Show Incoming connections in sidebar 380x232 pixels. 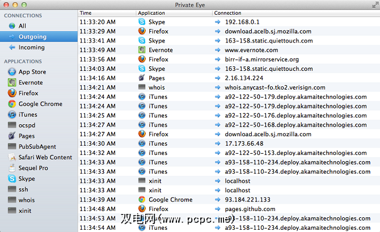point(39,47)
